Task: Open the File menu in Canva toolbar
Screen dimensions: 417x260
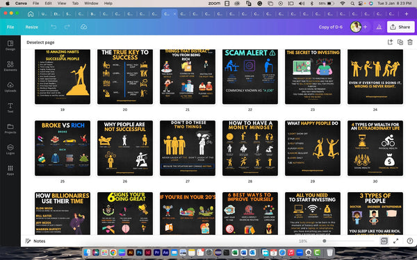Action: click(10, 27)
